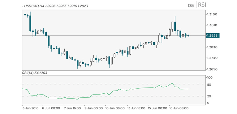Click the RSI 80 level label
The image size is (237, 114).
(x=209, y=85)
